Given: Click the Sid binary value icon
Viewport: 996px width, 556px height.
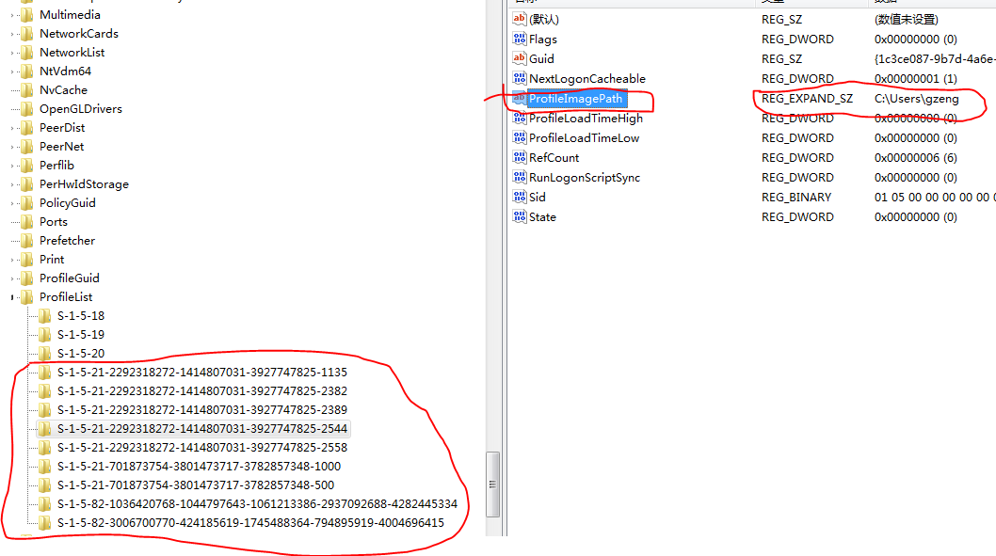Looking at the screenshot, I should click(519, 197).
